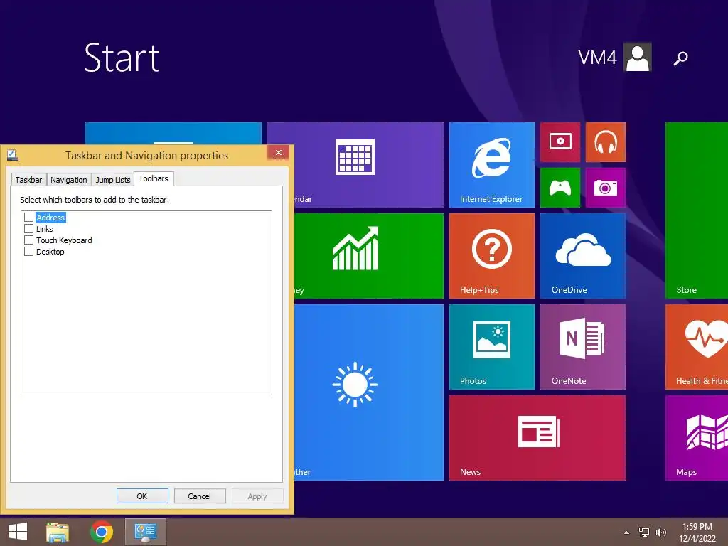Click the OK button
Image resolution: width=728 pixels, height=546 pixels.
coord(142,496)
